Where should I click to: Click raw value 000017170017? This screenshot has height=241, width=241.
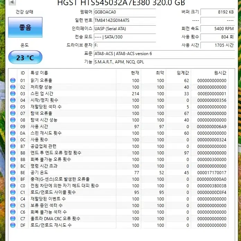click(x=212, y=172)
